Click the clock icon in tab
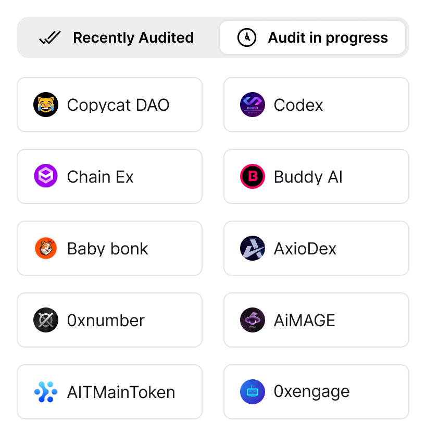This screenshot has width=426, height=436. coord(247,38)
